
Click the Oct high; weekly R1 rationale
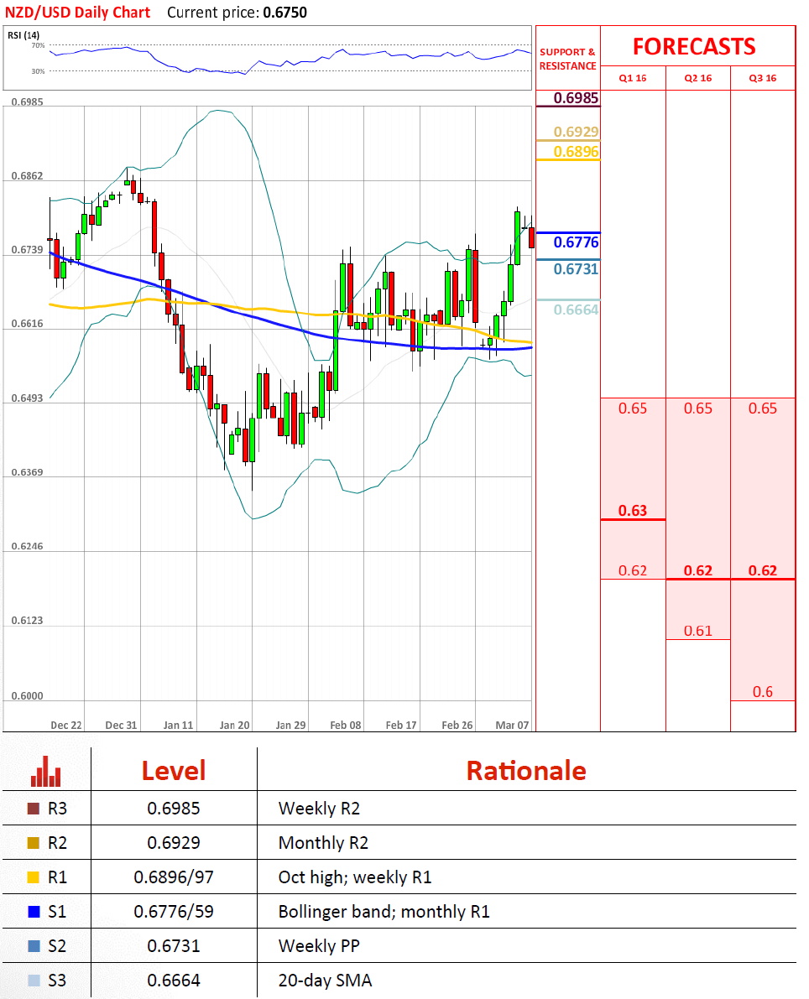point(354,877)
